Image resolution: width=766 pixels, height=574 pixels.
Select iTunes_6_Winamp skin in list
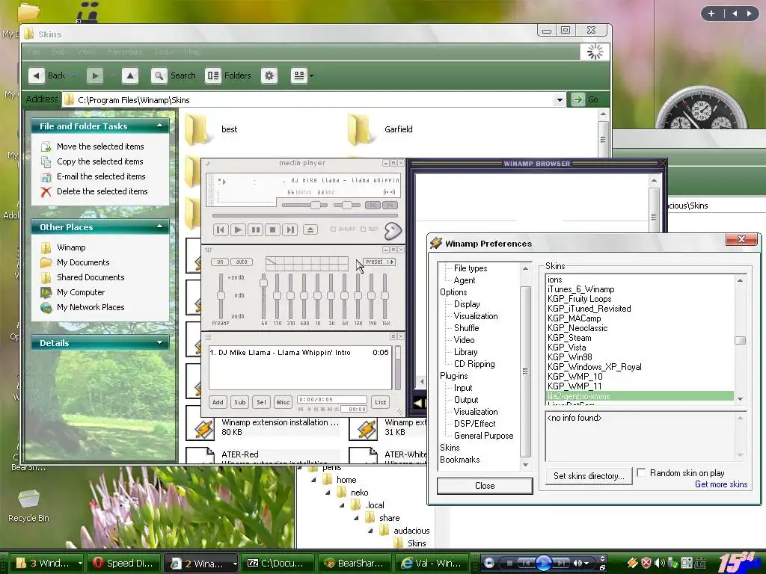580,289
